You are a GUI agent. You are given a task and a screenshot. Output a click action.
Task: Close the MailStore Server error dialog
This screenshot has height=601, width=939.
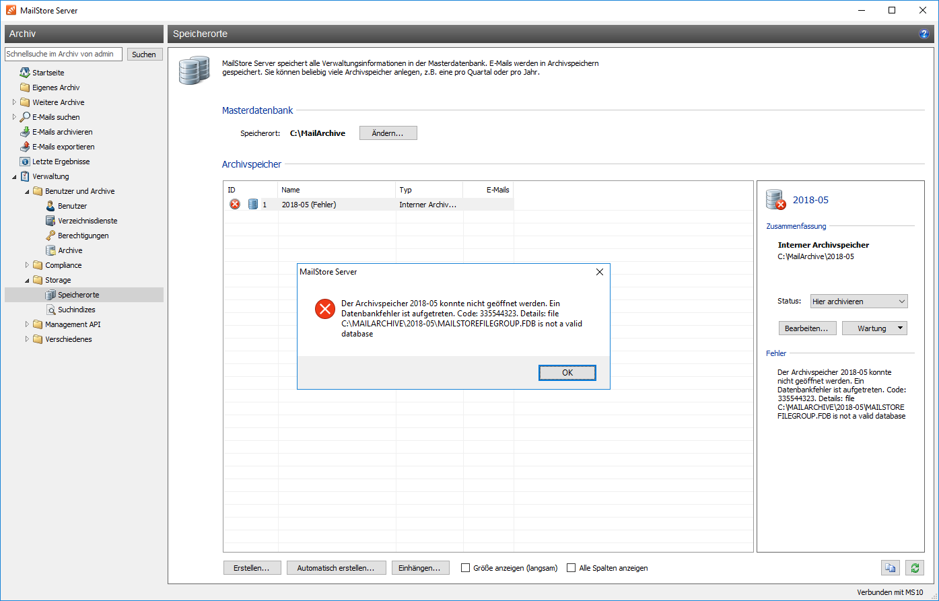coord(599,272)
